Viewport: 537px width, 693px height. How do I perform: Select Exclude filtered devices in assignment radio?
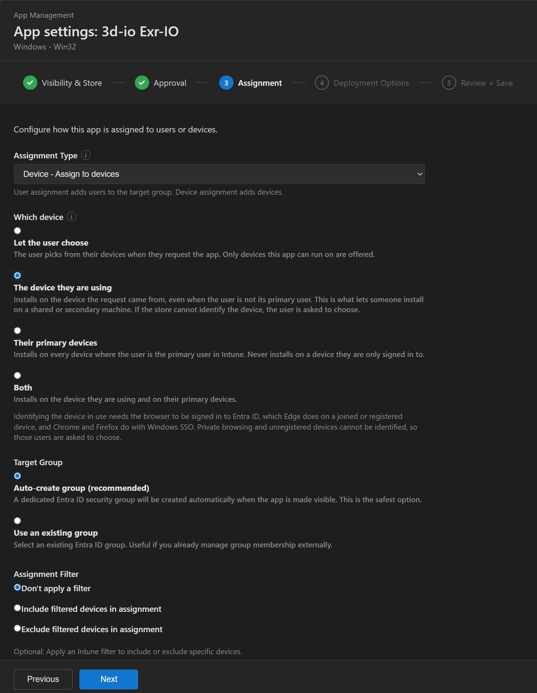click(x=17, y=628)
